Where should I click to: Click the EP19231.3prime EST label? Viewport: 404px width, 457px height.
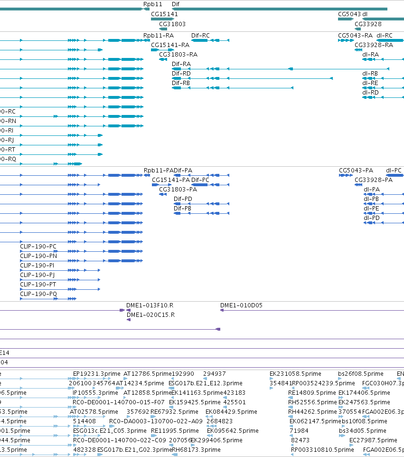(x=97, y=374)
